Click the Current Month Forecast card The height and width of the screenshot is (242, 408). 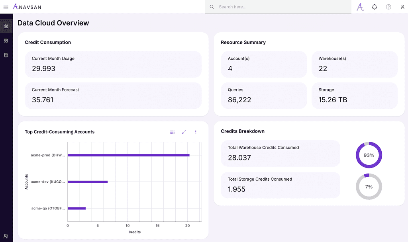(113, 96)
